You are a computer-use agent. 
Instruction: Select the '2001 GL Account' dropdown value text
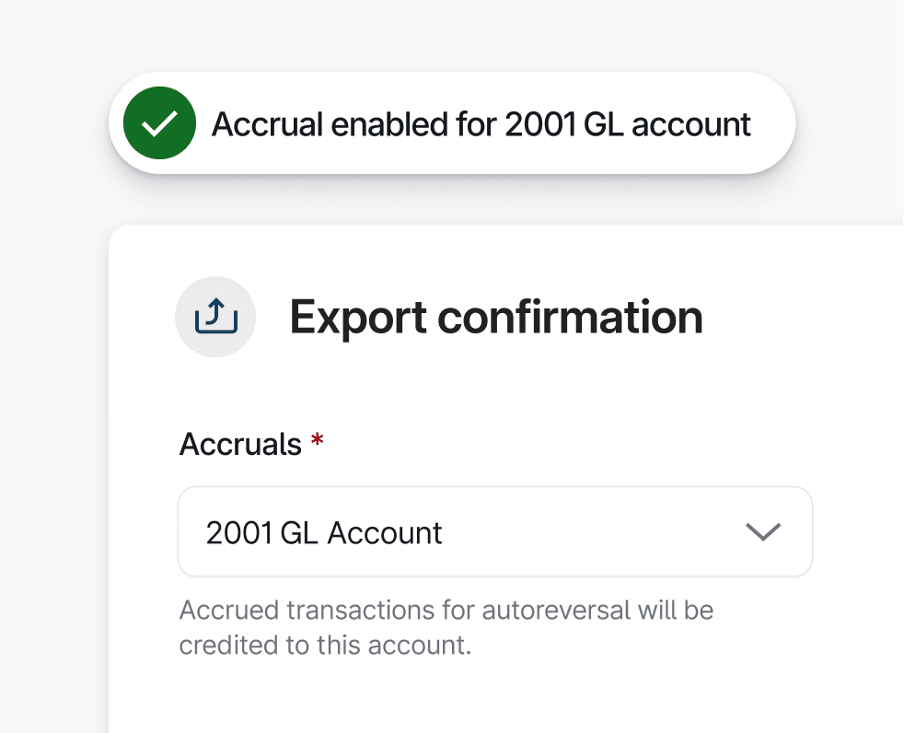pyautogui.click(x=324, y=533)
